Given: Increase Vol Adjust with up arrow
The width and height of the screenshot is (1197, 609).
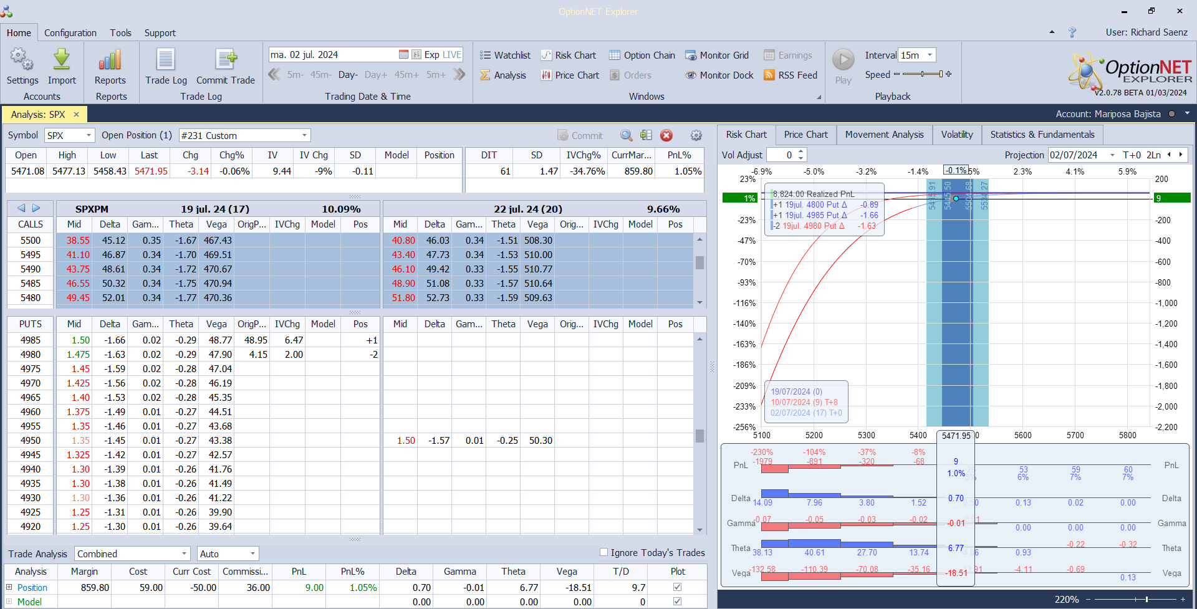Looking at the screenshot, I should click(x=801, y=151).
